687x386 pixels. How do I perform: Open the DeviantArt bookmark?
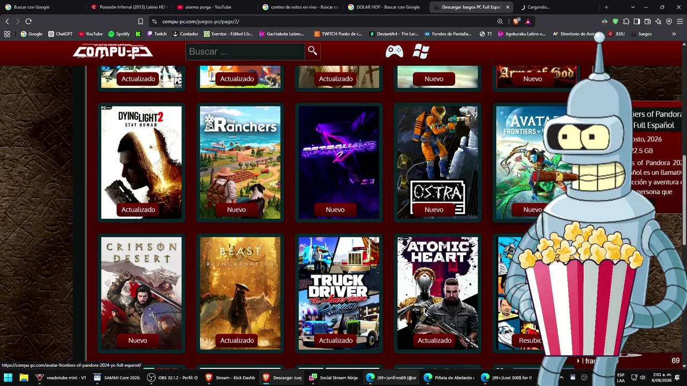394,34
